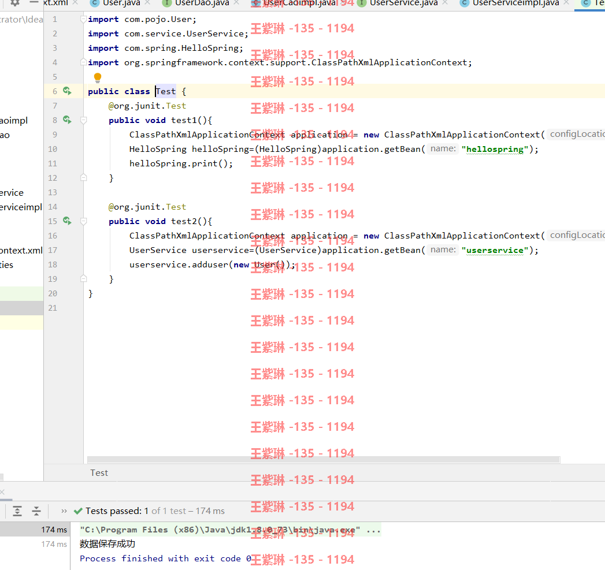Click the @org.junit.Test annotation above test1
This screenshot has width=605, height=570.
coord(147,106)
